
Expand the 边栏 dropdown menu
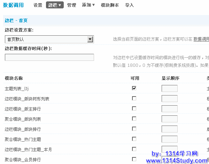coord(55,5)
